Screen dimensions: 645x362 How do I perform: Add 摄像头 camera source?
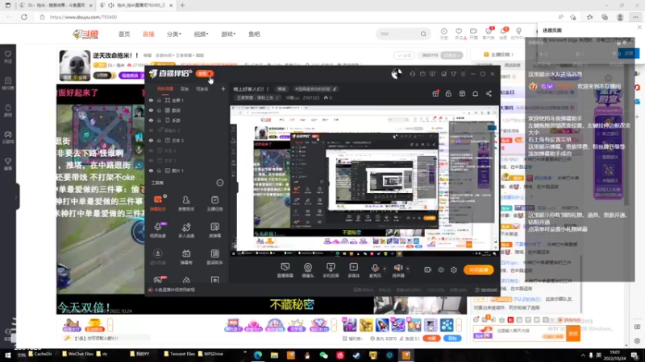308,269
